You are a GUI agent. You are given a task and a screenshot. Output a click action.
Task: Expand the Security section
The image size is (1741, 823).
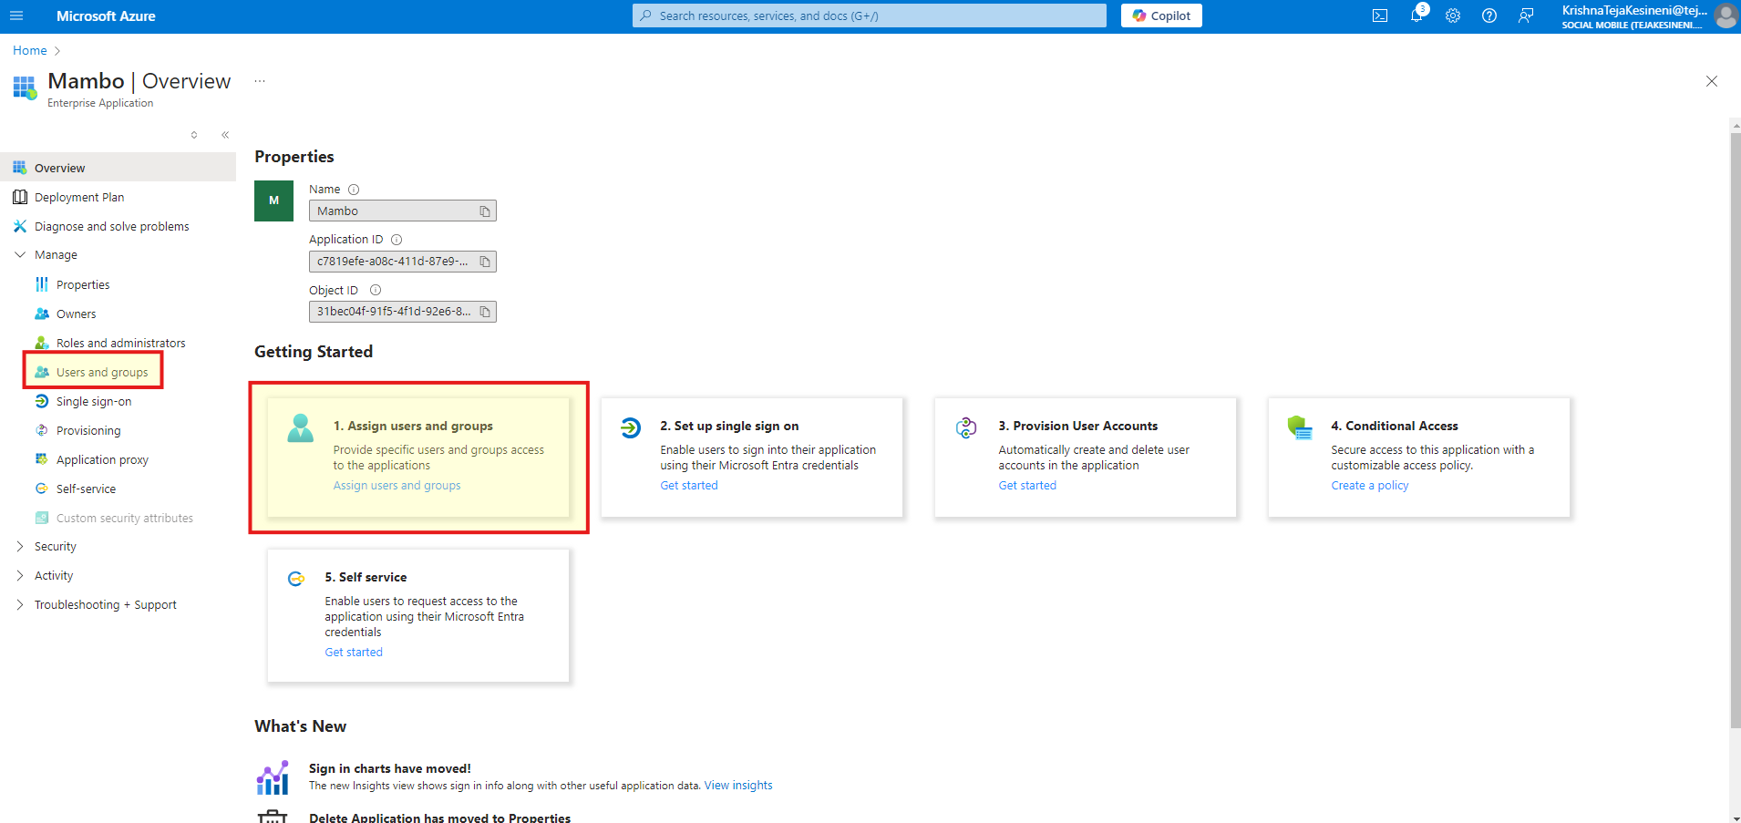[20, 547]
